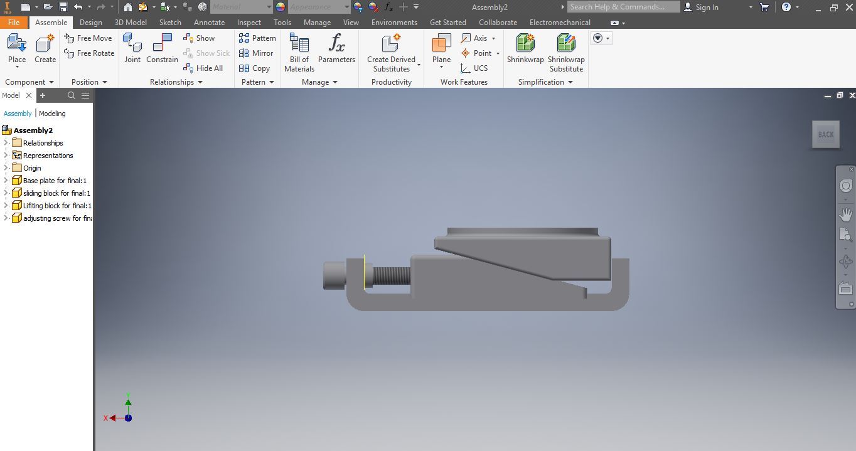Expand the Relationships folder in browser
The height and width of the screenshot is (451, 856).
point(6,143)
